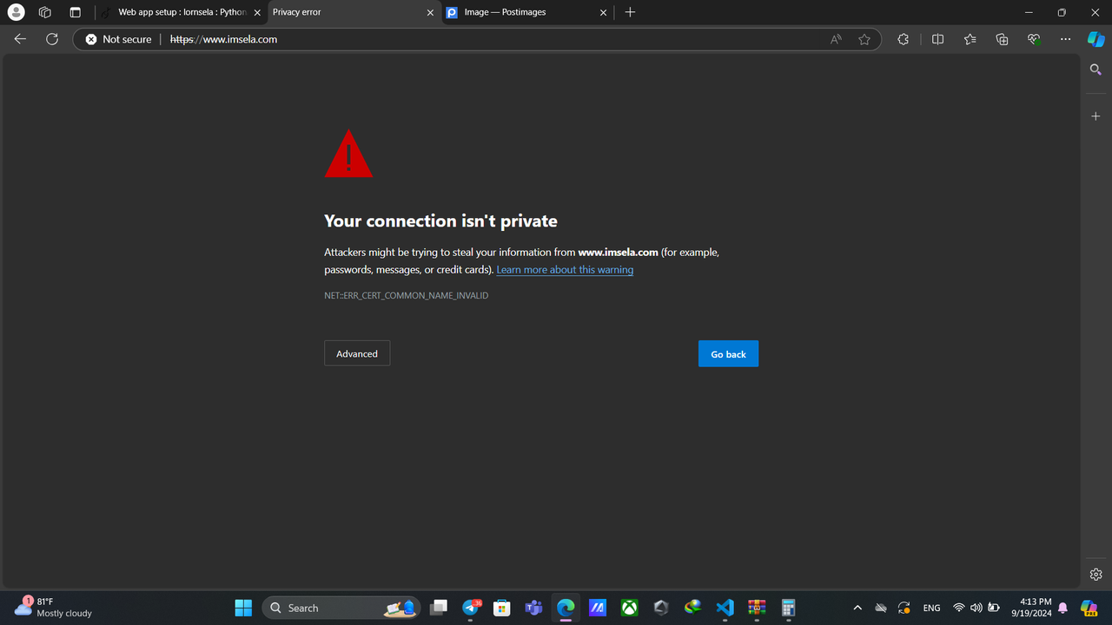Open Microsoft Teams from taskbar

tap(534, 608)
